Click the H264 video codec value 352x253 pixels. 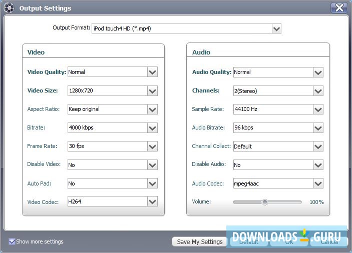coord(75,201)
